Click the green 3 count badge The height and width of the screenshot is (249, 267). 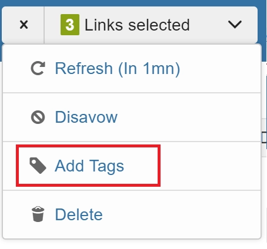click(x=70, y=25)
